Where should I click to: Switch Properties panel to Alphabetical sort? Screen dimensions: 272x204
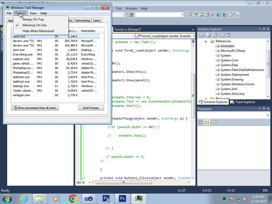[207, 122]
